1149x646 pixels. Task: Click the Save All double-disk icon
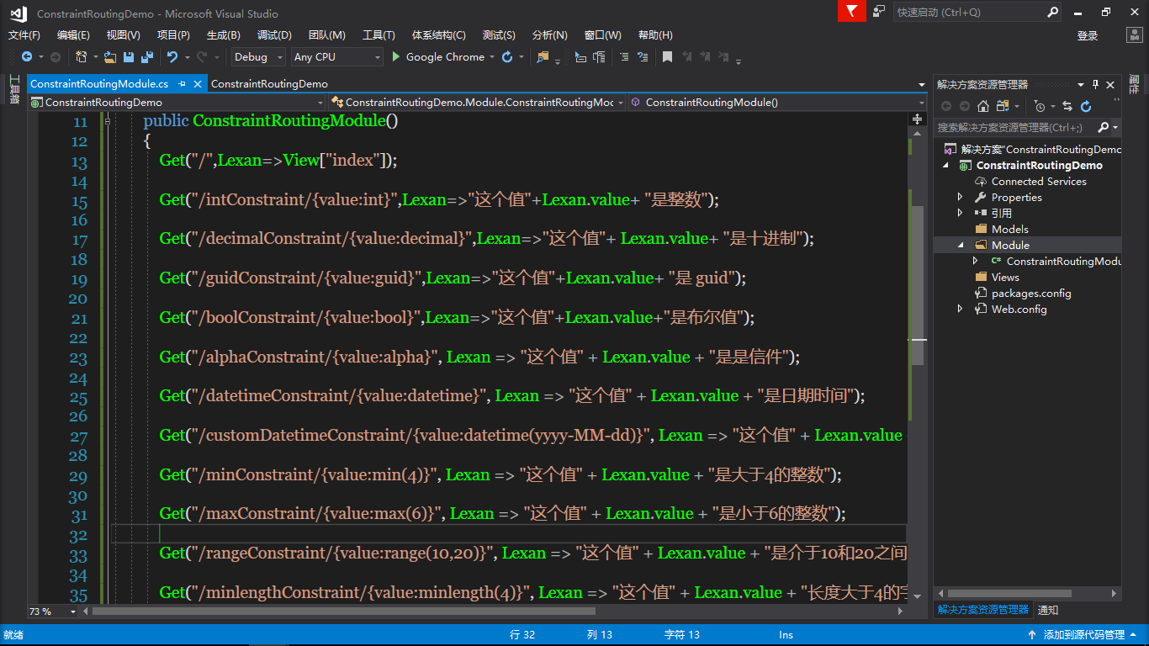click(x=146, y=57)
